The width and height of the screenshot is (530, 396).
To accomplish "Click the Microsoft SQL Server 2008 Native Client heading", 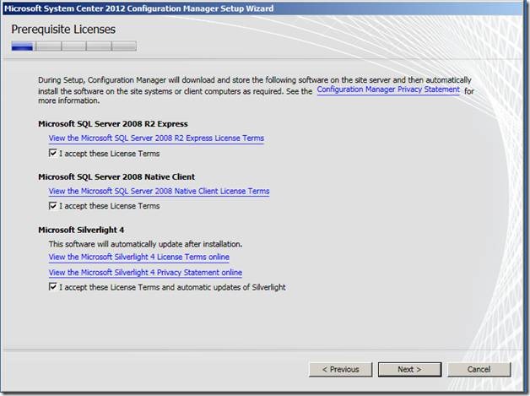I will tap(116, 177).
